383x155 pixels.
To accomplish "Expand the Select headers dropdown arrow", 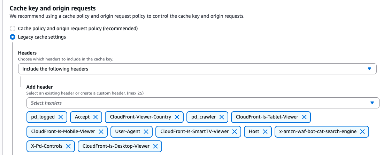I will pyautogui.click(x=372, y=103).
